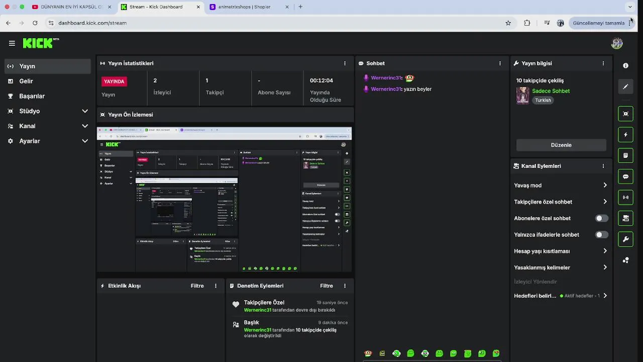
Task: Click Wernerinc31 in 'yazın beyler' message
Action: [386, 89]
